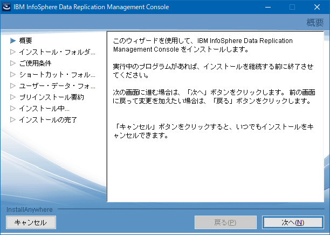
Task: Click the paragraph starting 実行中のプログラム
Action: coord(213,70)
